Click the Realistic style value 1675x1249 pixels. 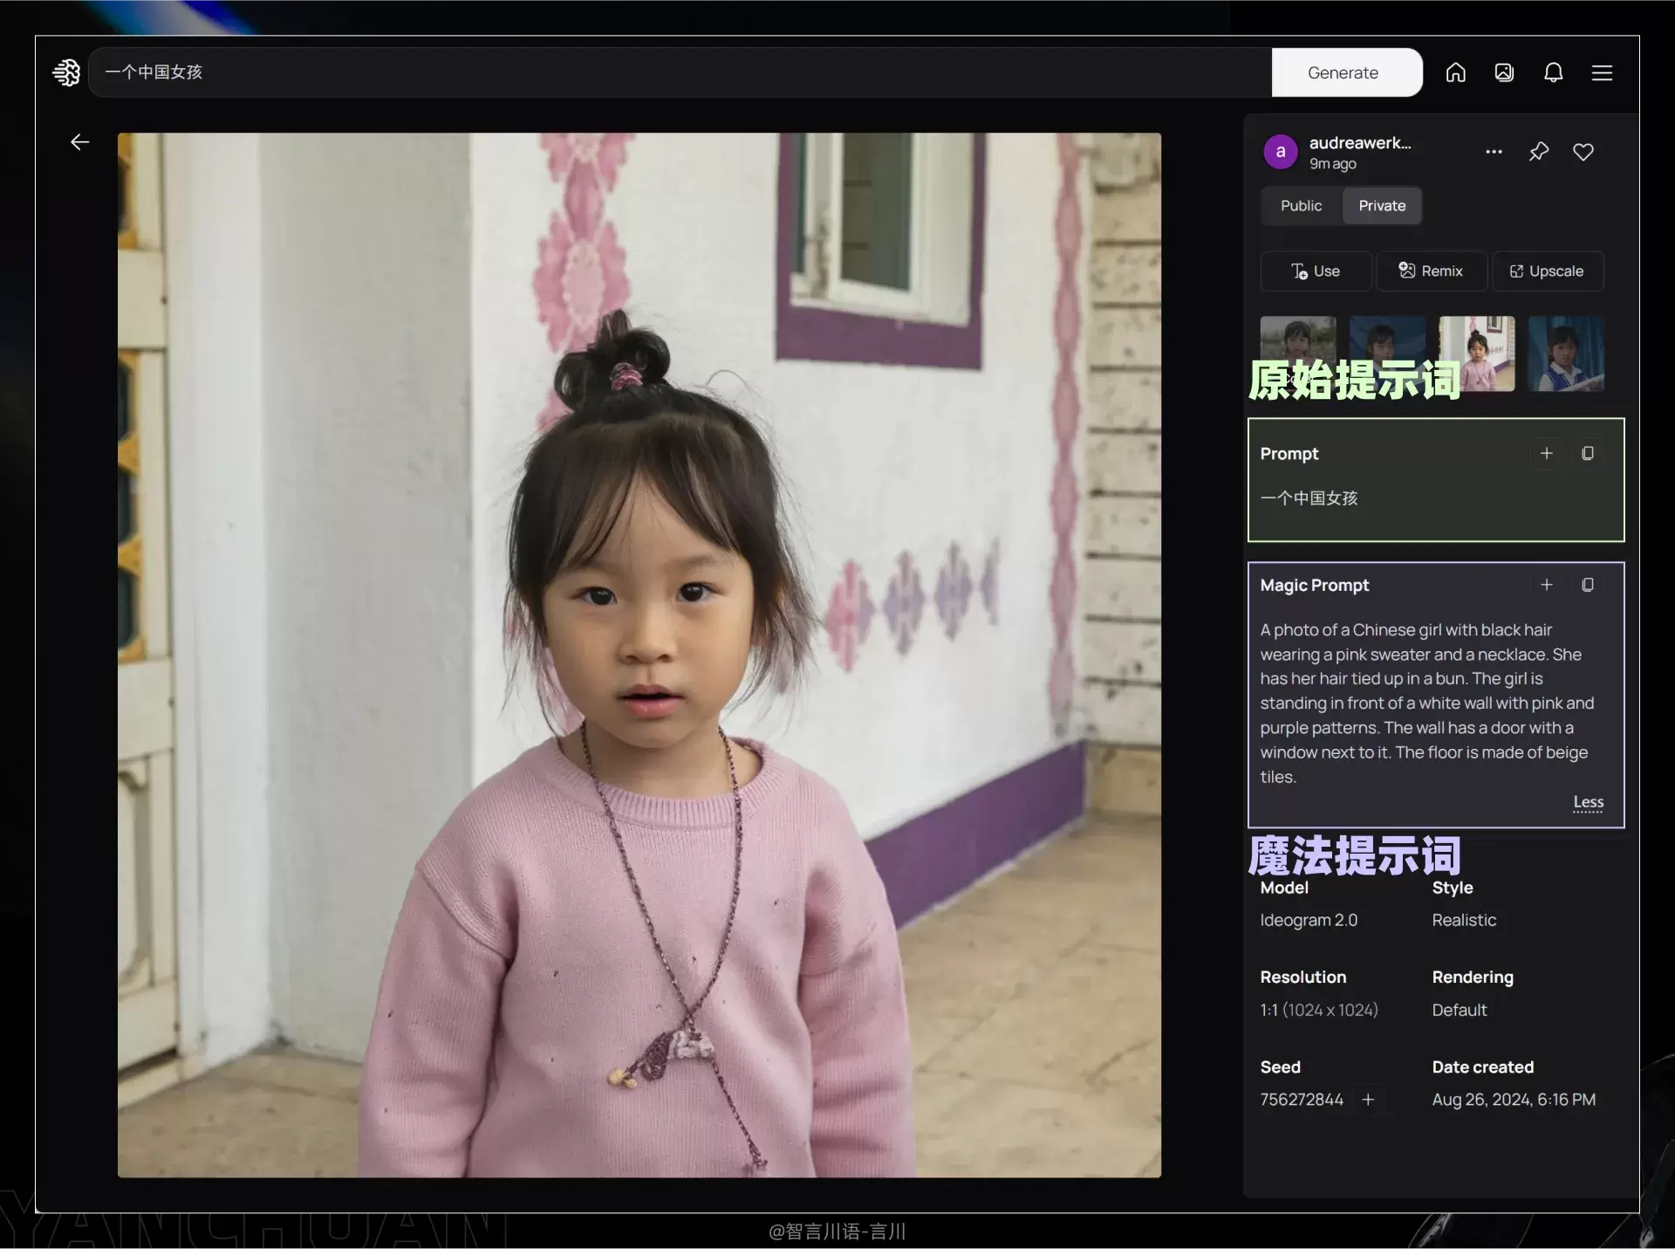1464,920
